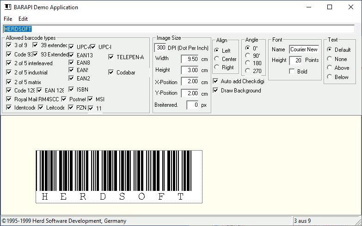The height and width of the screenshot is (226, 362).
Task: Click the X-Position input field
Action: click(190, 81)
